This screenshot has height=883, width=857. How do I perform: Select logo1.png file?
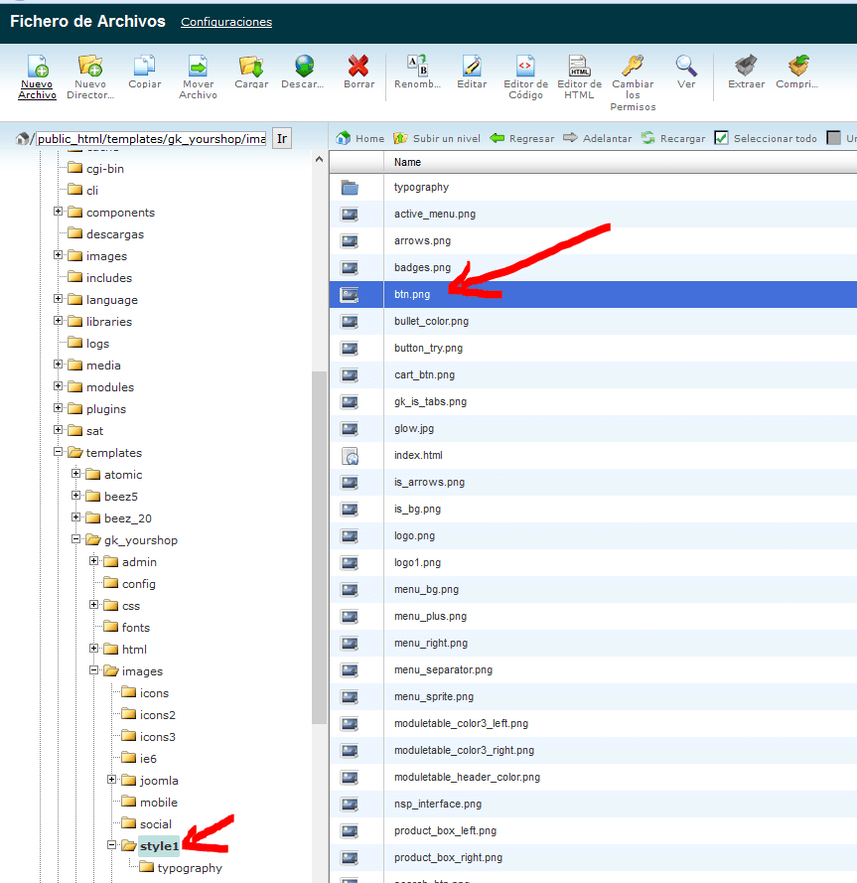tap(417, 562)
